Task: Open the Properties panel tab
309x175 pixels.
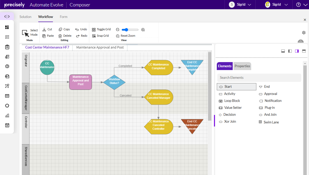Action: click(x=242, y=66)
